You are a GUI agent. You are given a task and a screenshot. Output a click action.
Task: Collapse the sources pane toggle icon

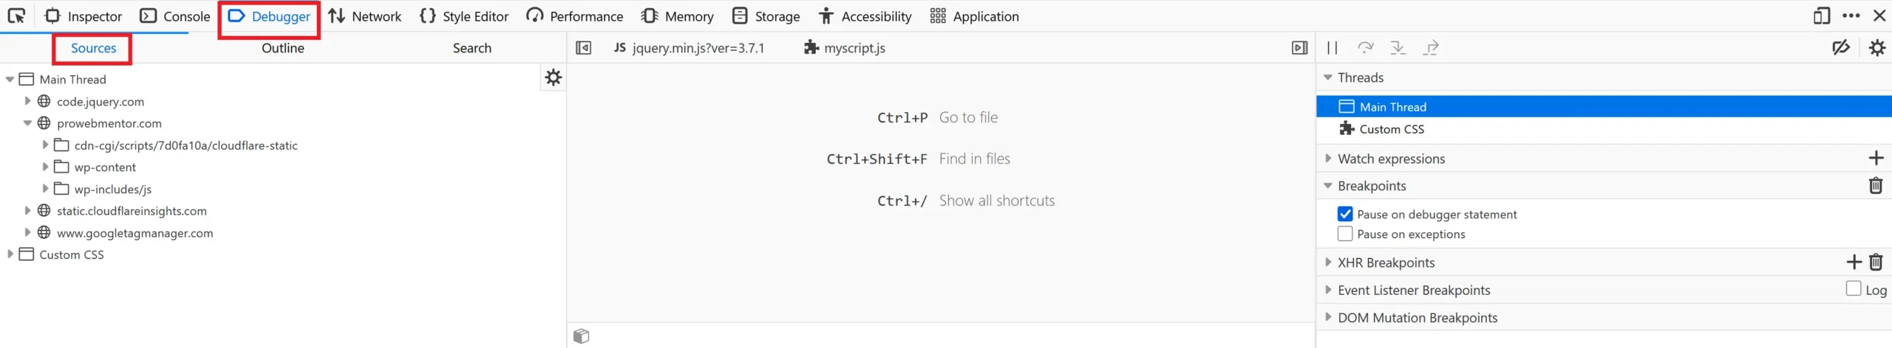coord(583,48)
